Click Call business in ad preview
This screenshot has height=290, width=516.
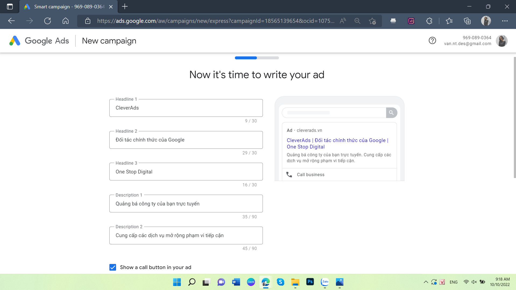point(310,175)
